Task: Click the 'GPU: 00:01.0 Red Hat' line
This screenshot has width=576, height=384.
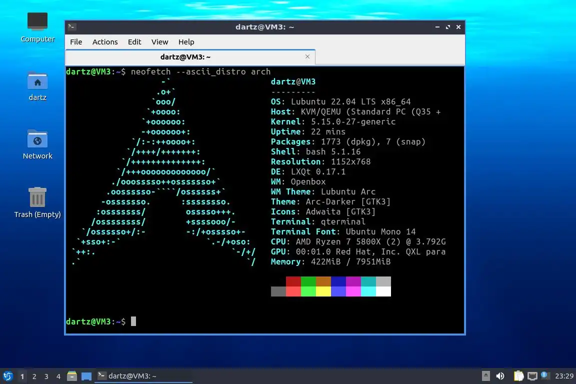Action: (x=358, y=251)
